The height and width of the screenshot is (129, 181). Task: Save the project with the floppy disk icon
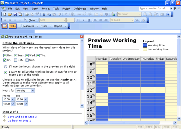tap(15, 14)
